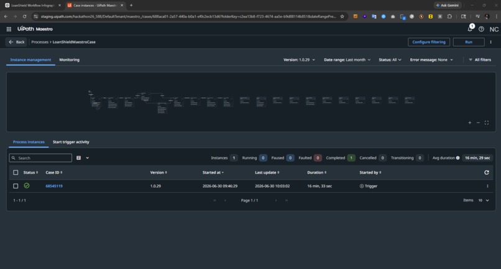This screenshot has height=269, width=501.
Task: Open row actions for case 68545119
Action: [487, 186]
